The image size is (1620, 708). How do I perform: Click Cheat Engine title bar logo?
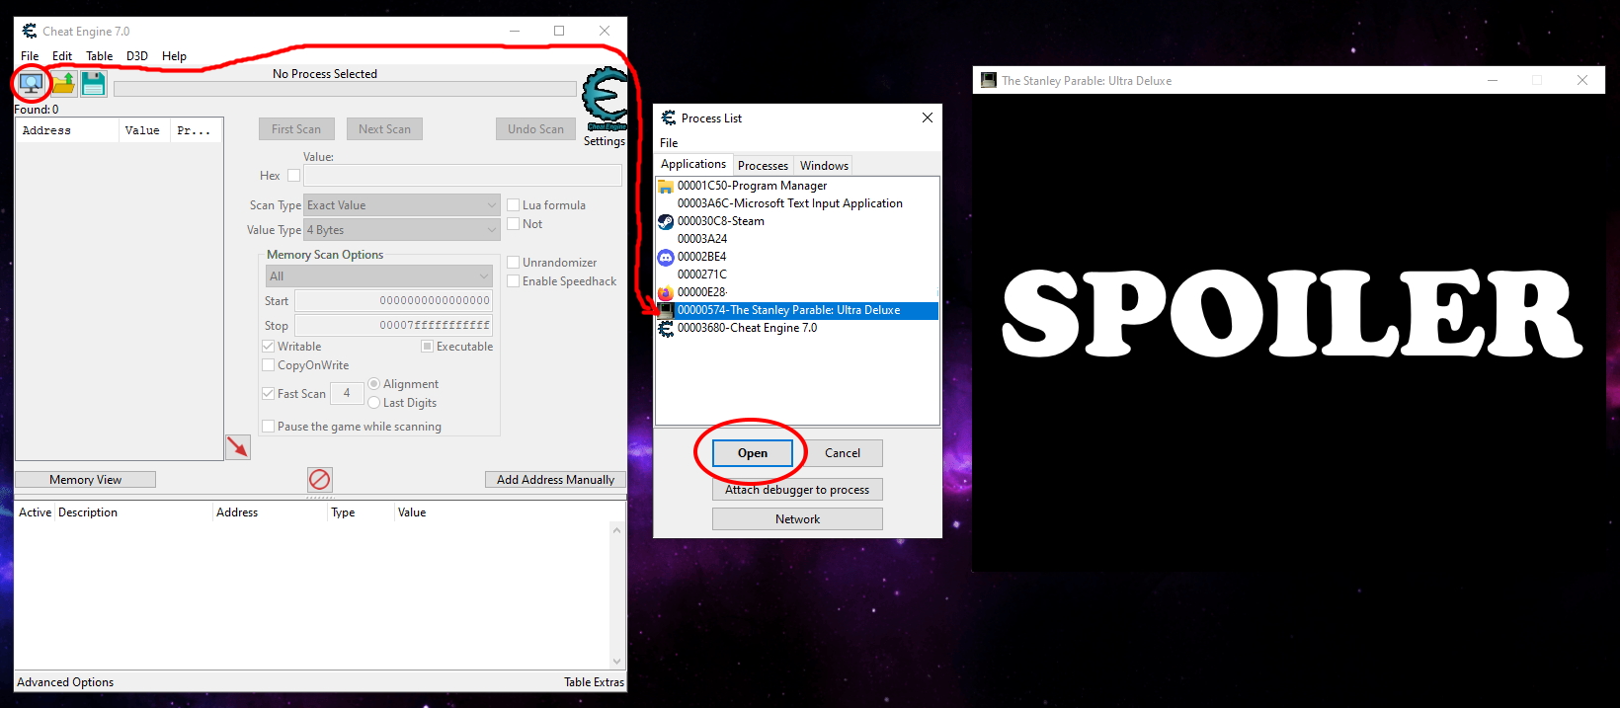pyautogui.click(x=30, y=32)
